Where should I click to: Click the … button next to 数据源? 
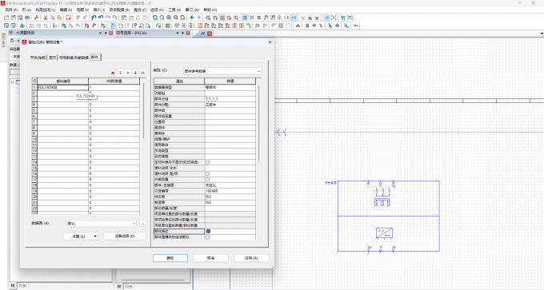click(x=142, y=224)
